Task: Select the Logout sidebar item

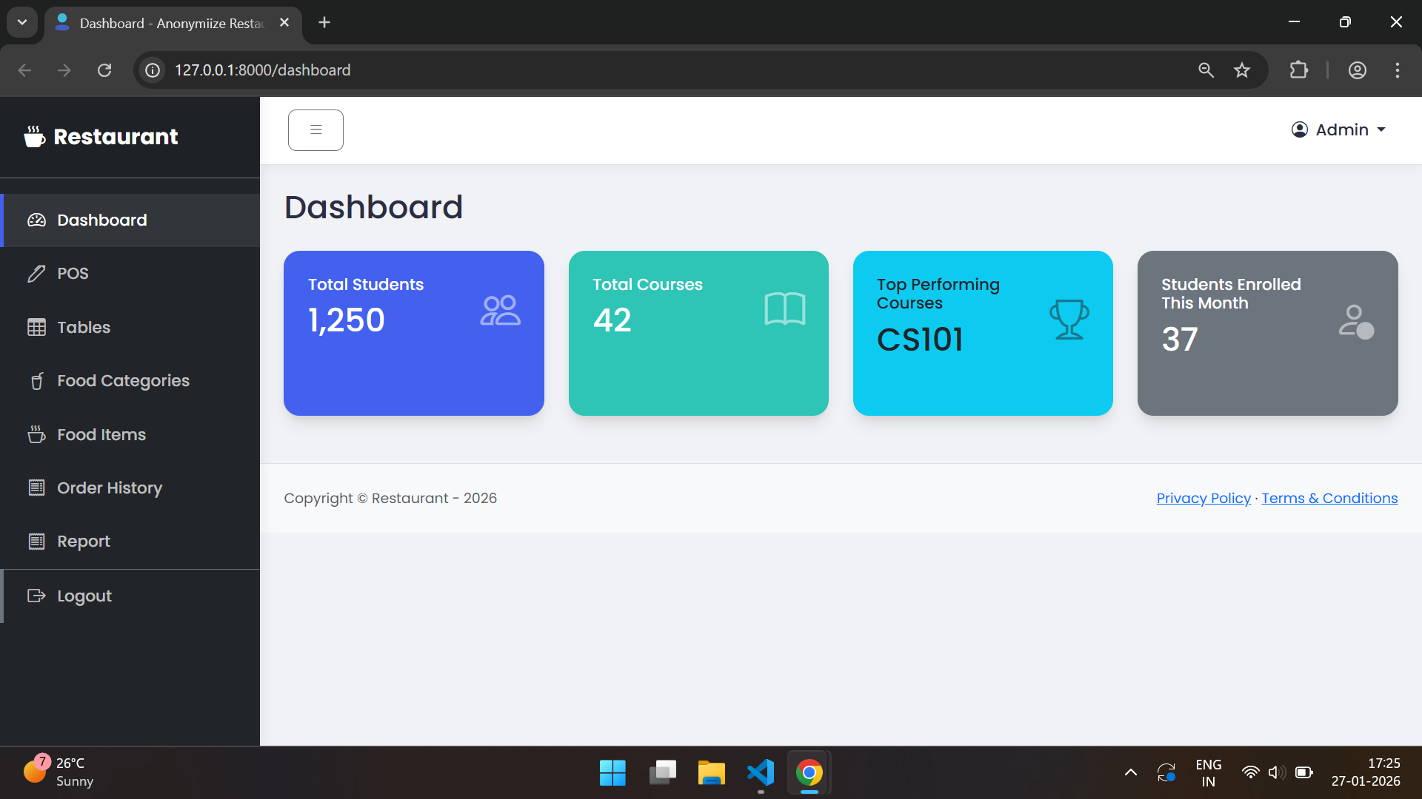Action: point(130,596)
